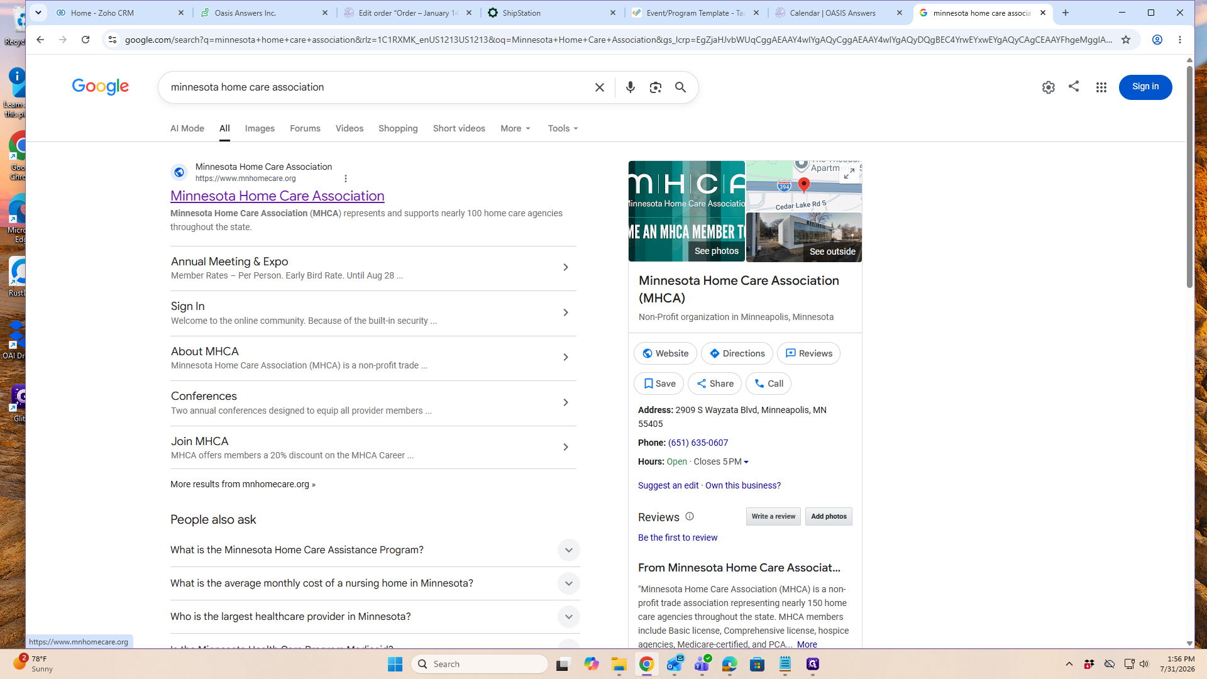Click Write a review button

click(773, 517)
